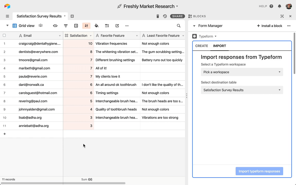Toggle the select-all rows checkbox
The height and width of the screenshot is (185, 296).
pos(4,35)
